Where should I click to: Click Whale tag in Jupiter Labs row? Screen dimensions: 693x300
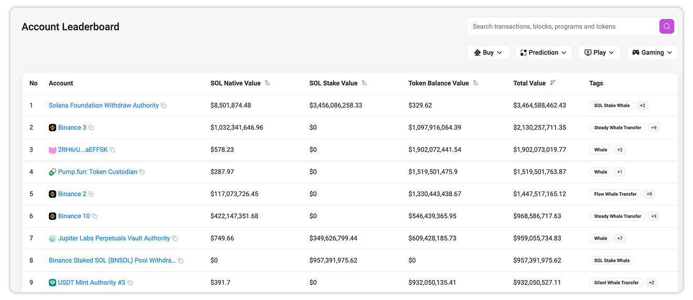(x=601, y=238)
